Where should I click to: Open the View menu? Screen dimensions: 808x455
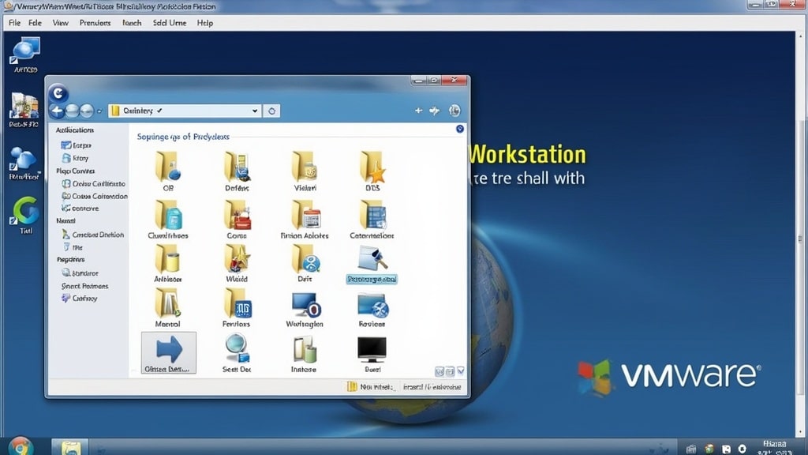coord(60,23)
